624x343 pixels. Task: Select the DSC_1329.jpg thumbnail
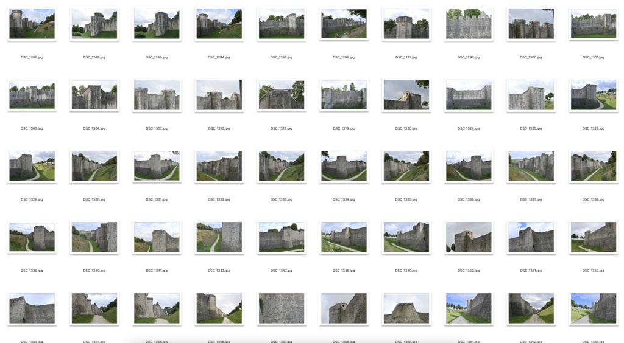32,166
